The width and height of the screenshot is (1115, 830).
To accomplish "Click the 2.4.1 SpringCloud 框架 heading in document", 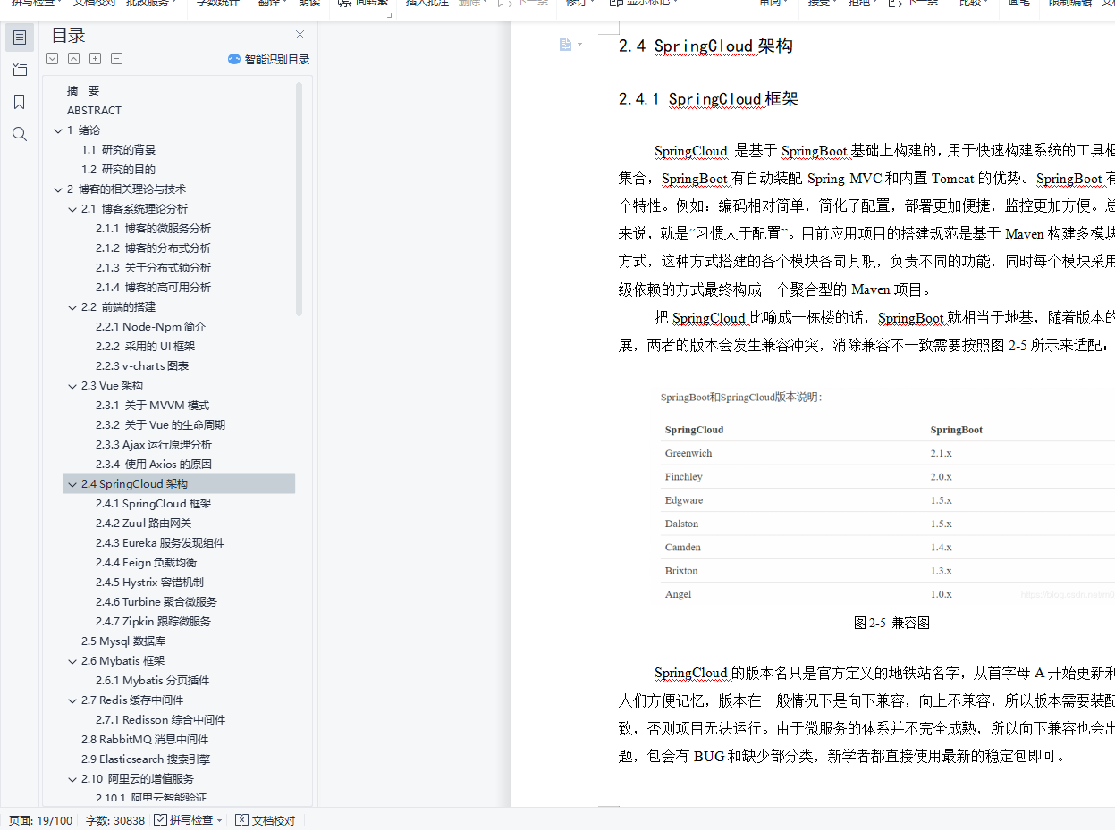I will 708,99.
